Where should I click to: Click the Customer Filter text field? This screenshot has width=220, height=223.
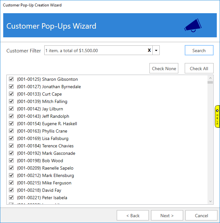95,51
